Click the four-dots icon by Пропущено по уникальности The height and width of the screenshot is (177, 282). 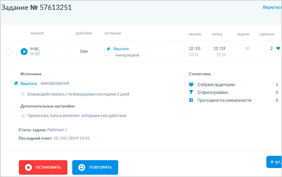pyautogui.click(x=191, y=100)
